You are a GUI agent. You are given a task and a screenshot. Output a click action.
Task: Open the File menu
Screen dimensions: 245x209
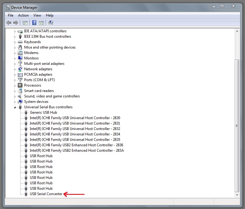[x=11, y=15]
